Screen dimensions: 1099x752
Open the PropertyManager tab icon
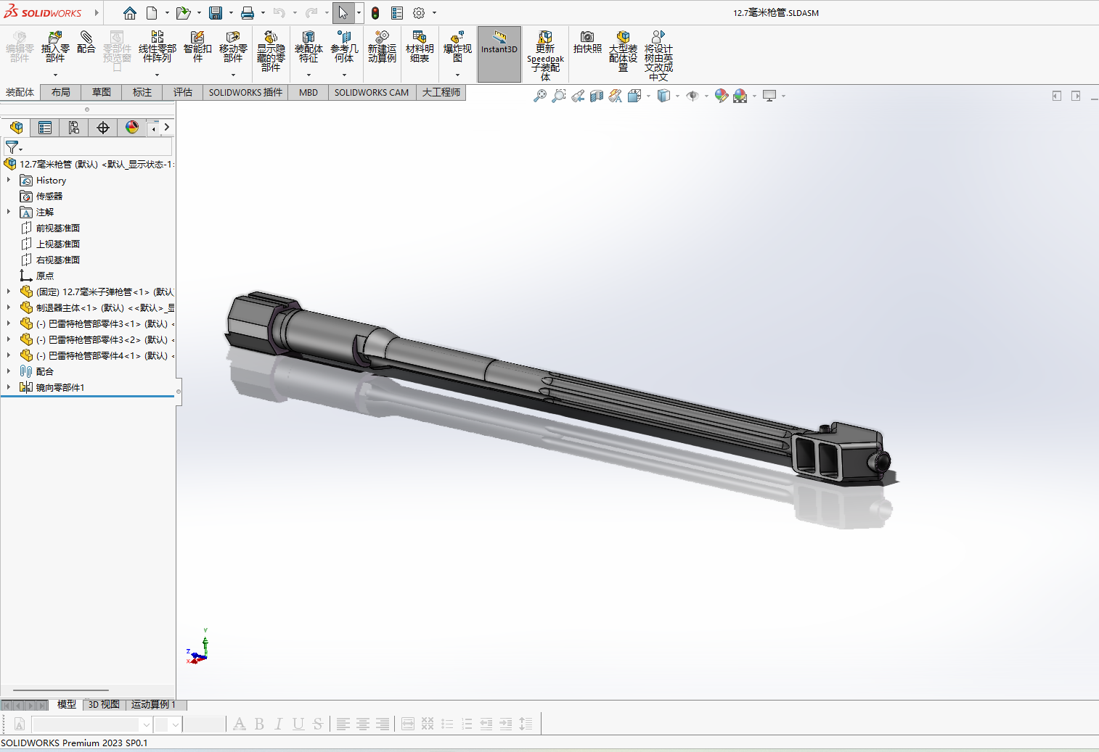coord(45,128)
